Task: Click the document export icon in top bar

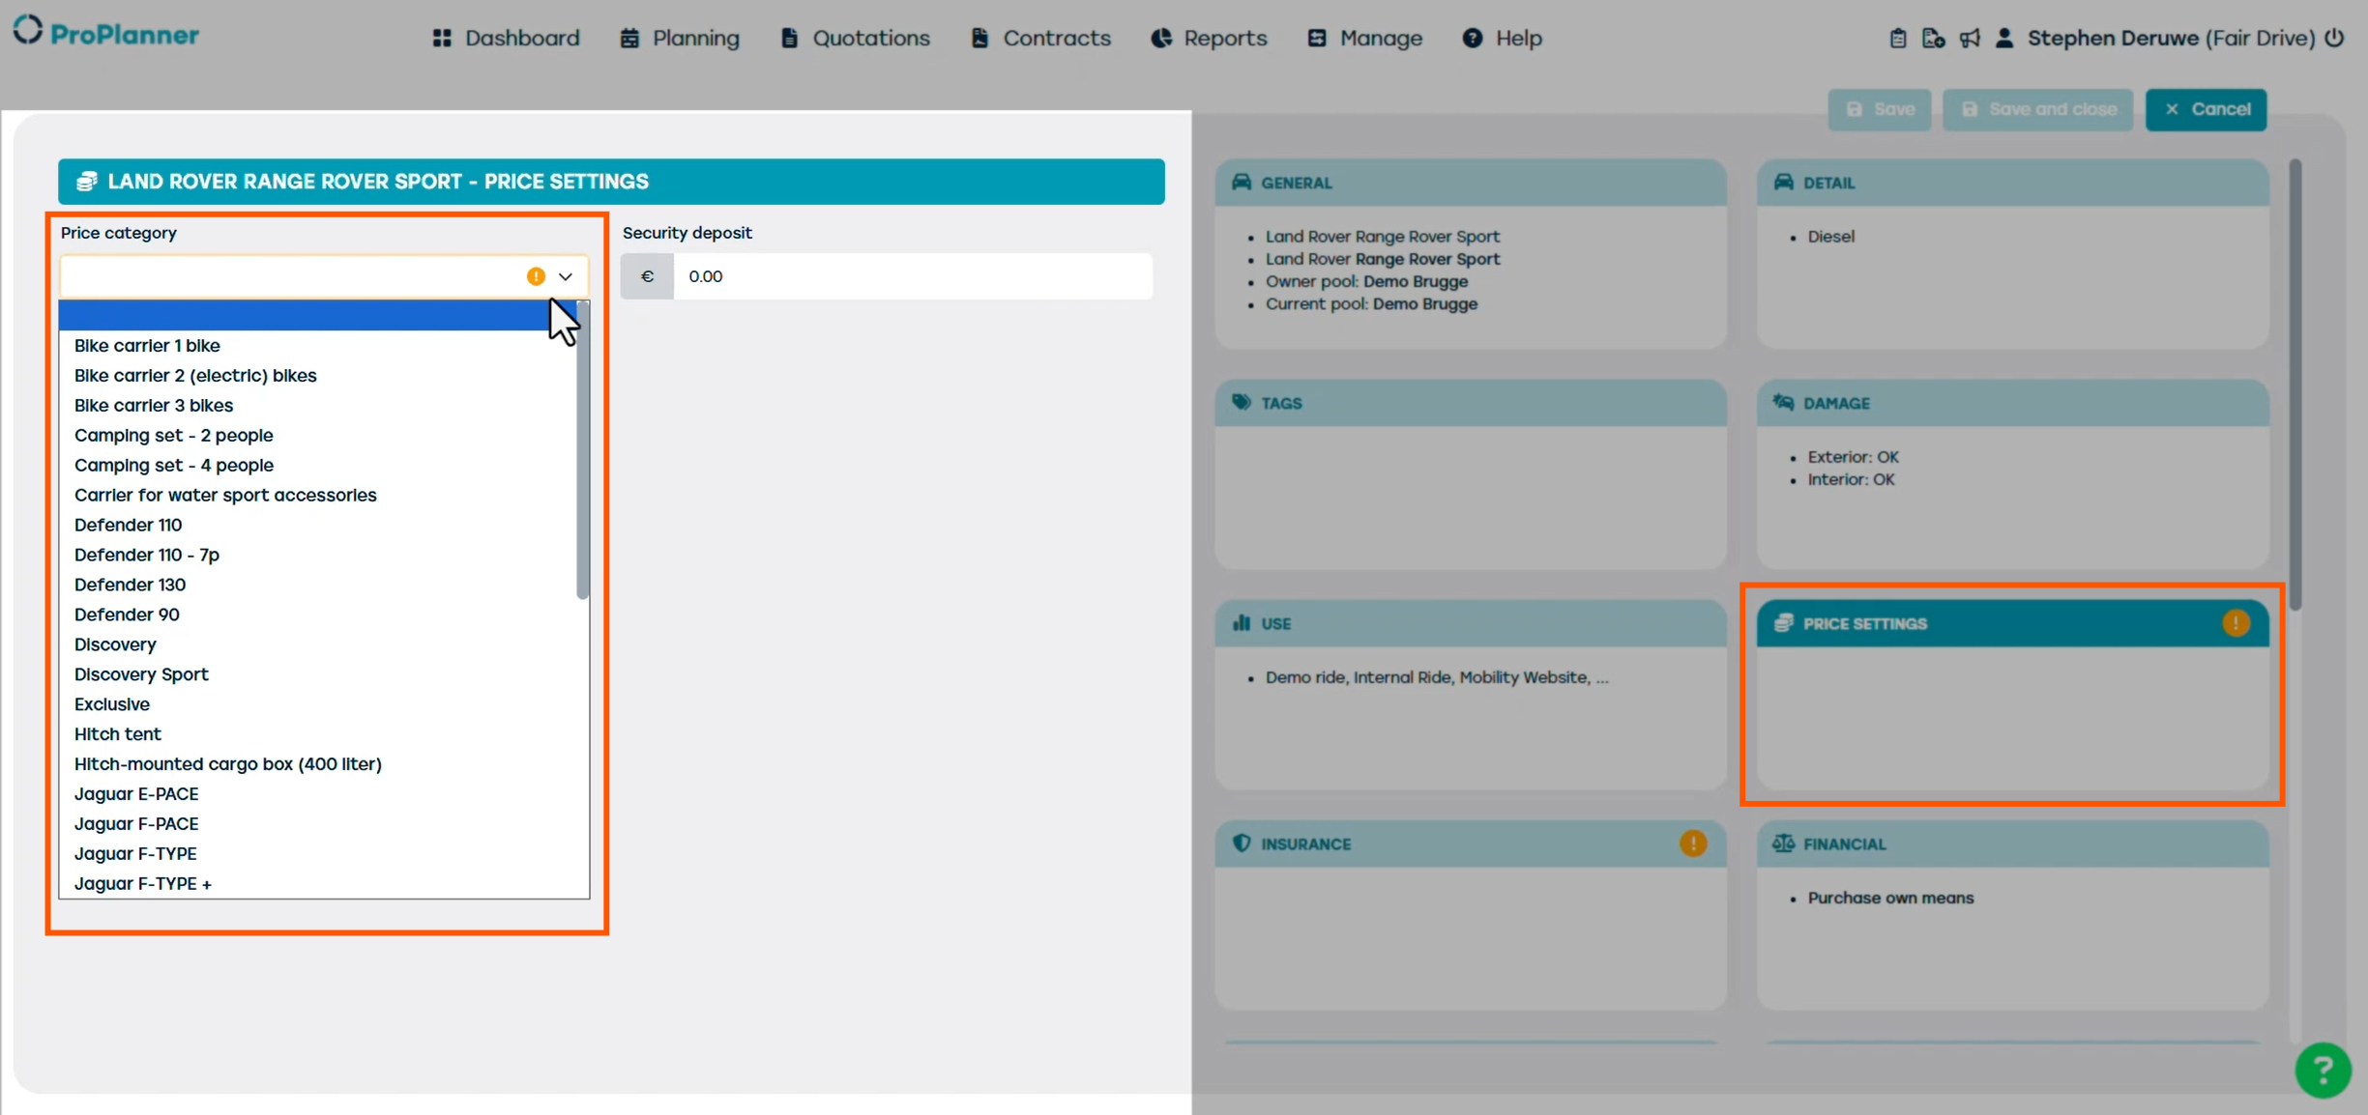Action: tap(1933, 39)
